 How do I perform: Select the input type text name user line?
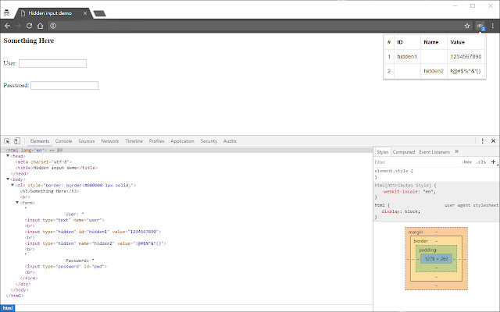64,220
